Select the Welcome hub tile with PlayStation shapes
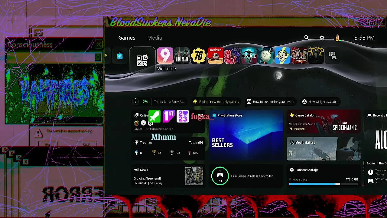The height and width of the screenshot is (218, 387). tap(142, 60)
